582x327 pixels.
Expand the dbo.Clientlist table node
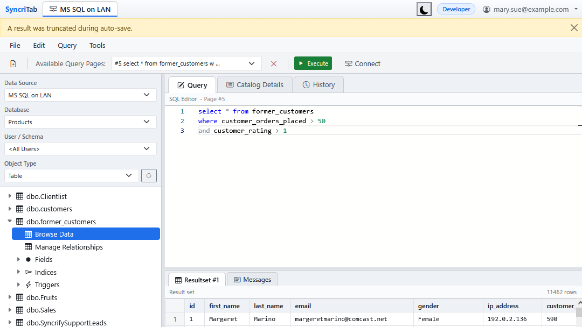click(x=10, y=196)
